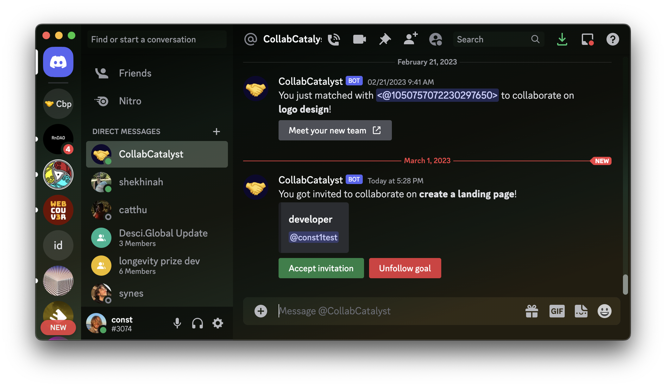Mute the microphone
This screenshot has width=666, height=387.
[177, 323]
